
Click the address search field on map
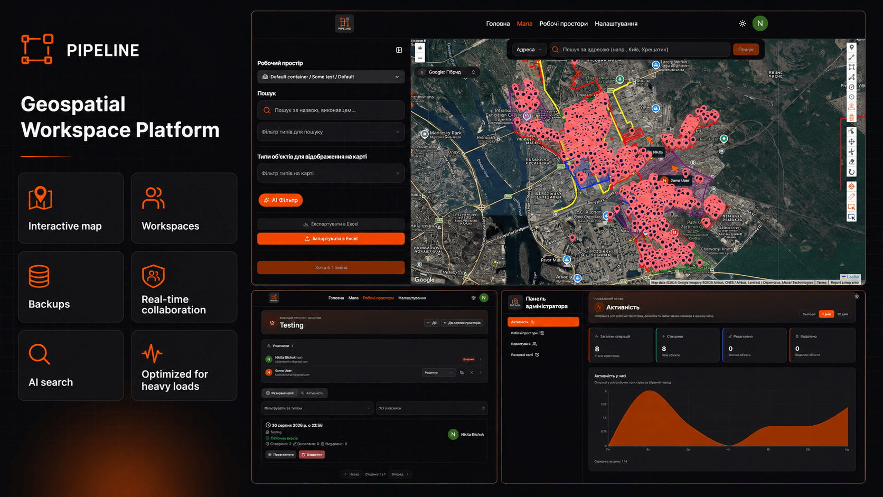640,50
